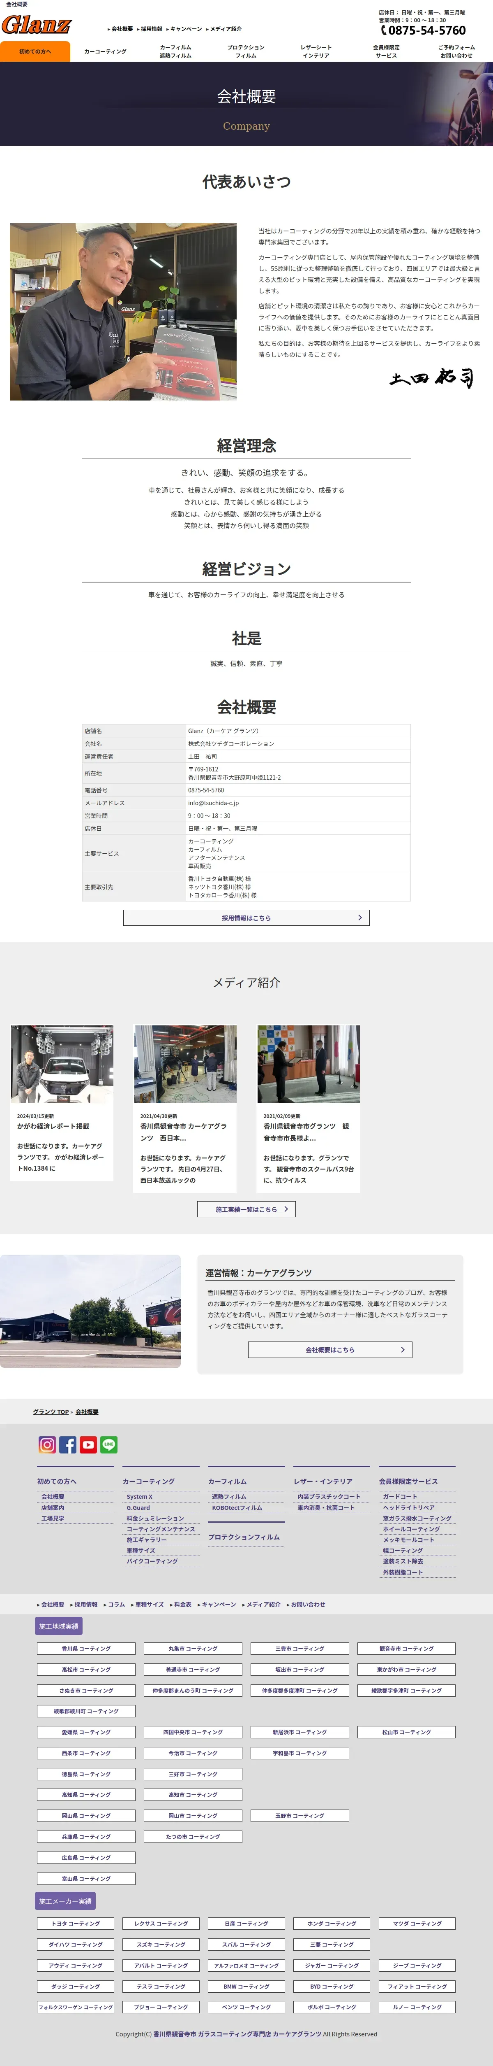The image size is (493, 2066).
Task: Open the ヘッドライトリペア footer link
Action: (x=409, y=1508)
